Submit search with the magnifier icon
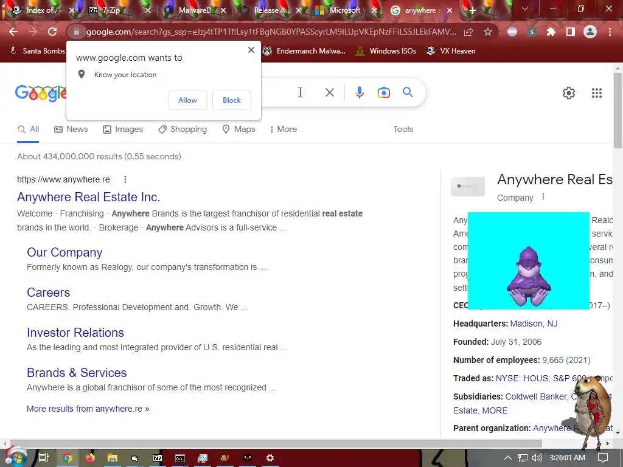The image size is (623, 467). 408,92
